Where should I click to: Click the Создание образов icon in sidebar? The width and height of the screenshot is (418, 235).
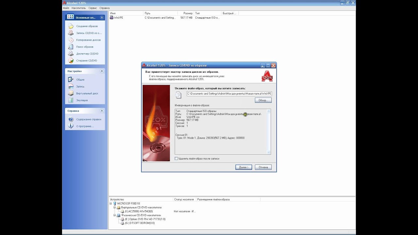pos(71,26)
